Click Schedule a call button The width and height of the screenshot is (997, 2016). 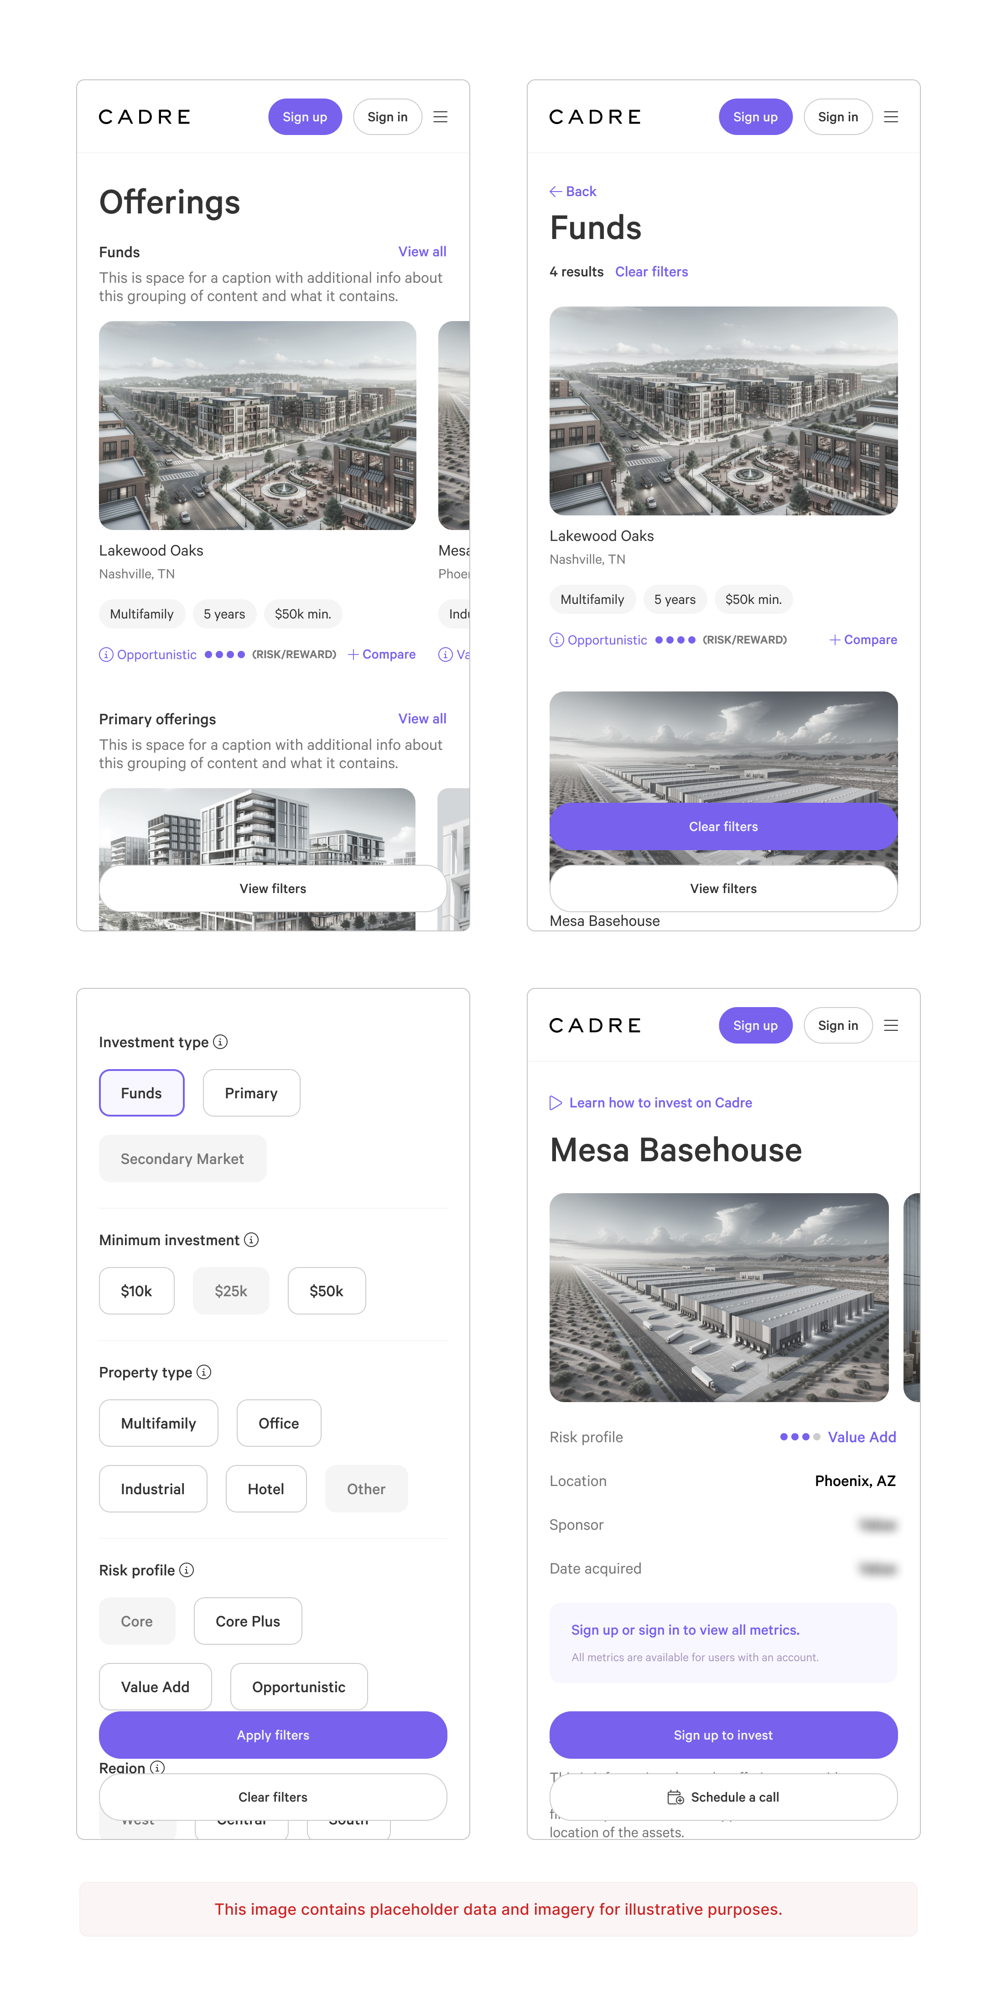click(723, 1798)
